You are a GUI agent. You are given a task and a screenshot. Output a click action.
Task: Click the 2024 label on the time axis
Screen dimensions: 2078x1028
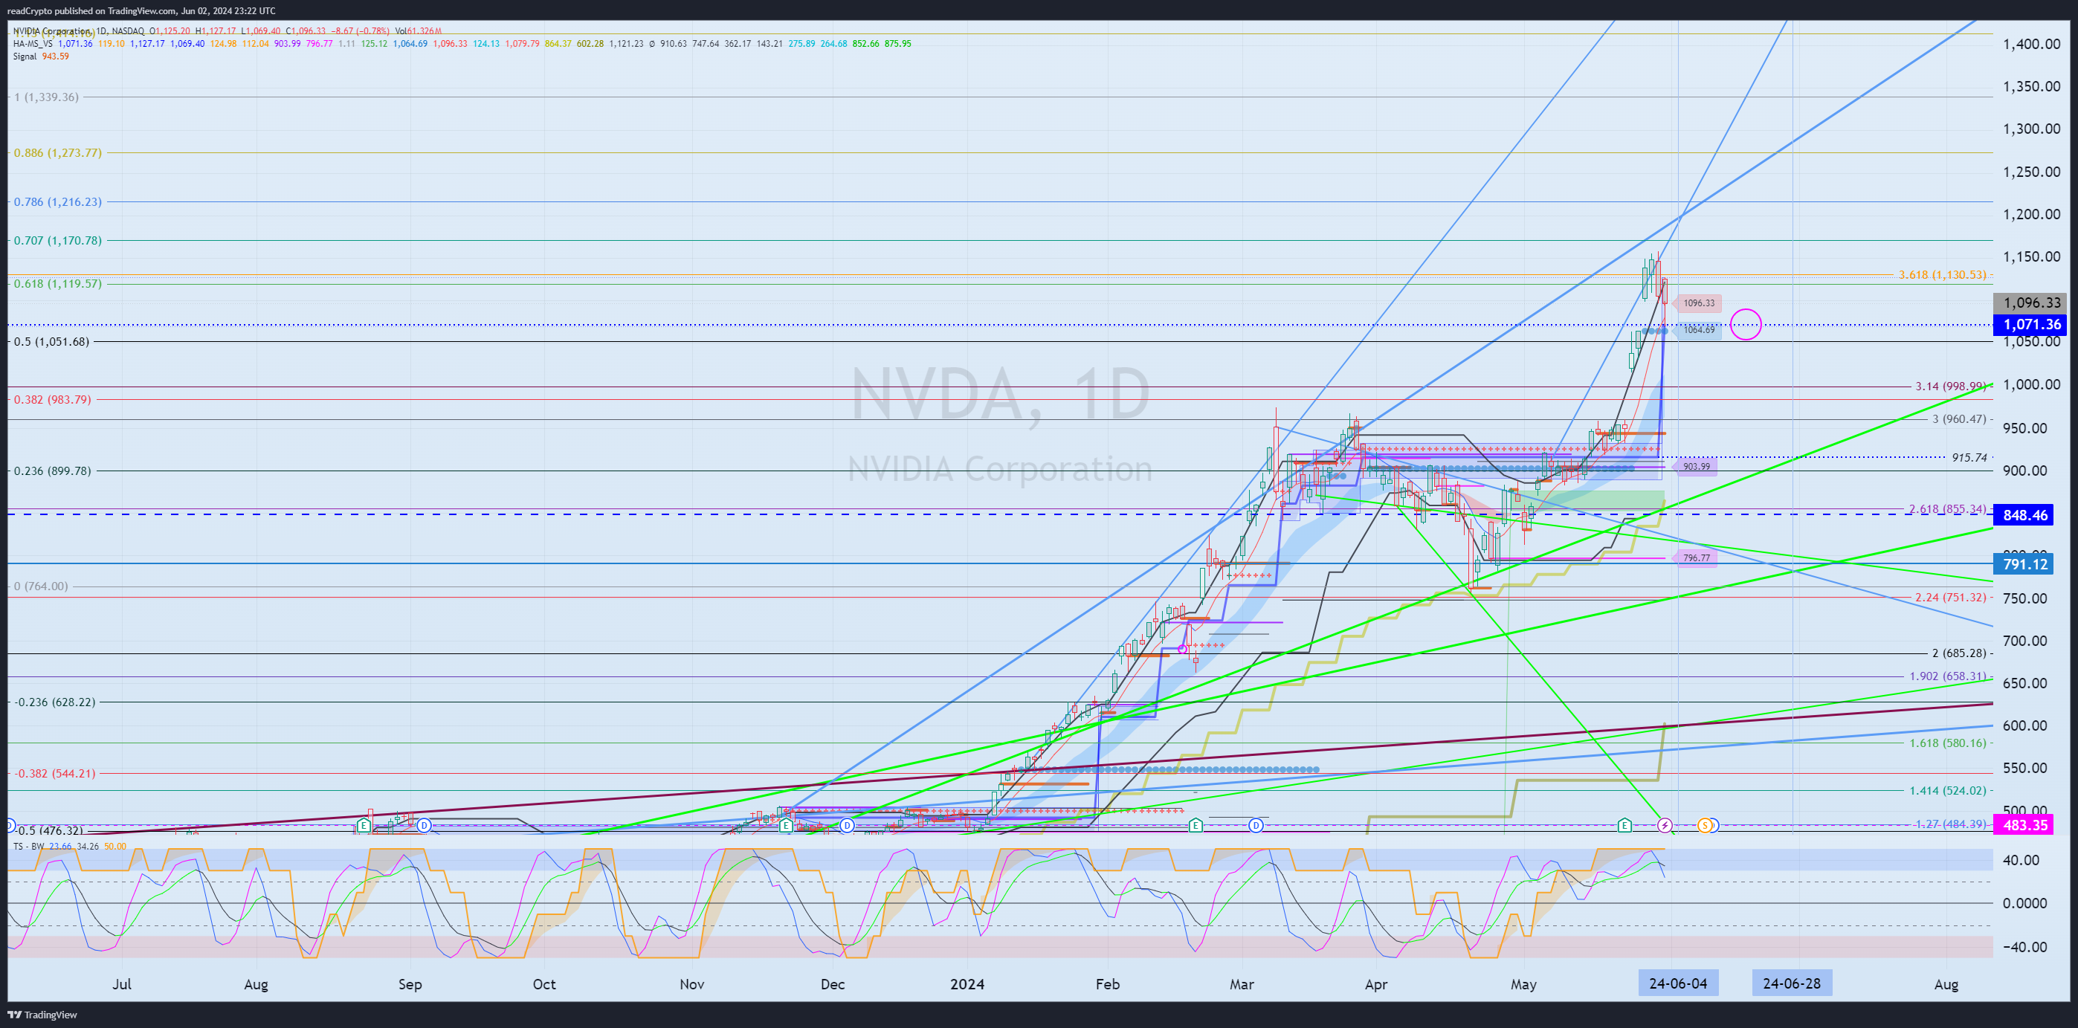967,984
